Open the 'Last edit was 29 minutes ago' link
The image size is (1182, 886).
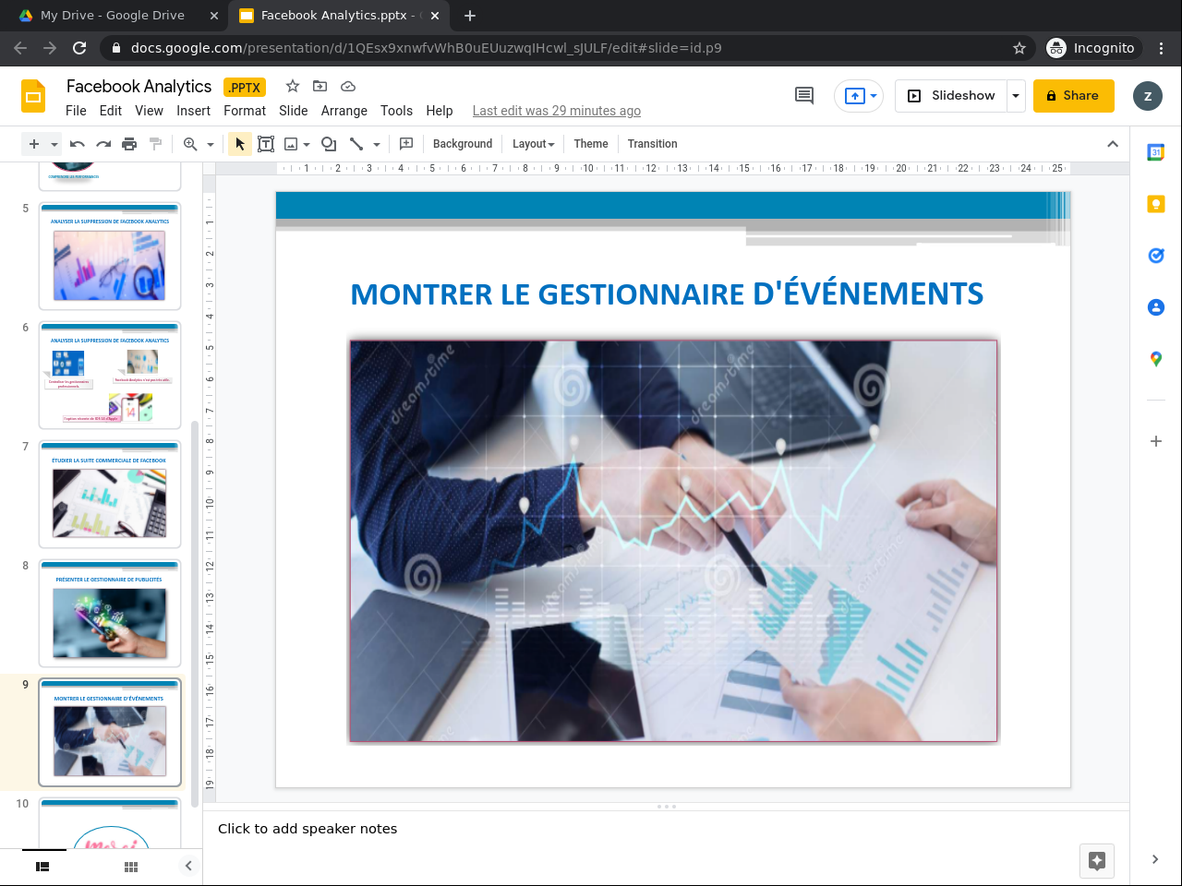(556, 111)
